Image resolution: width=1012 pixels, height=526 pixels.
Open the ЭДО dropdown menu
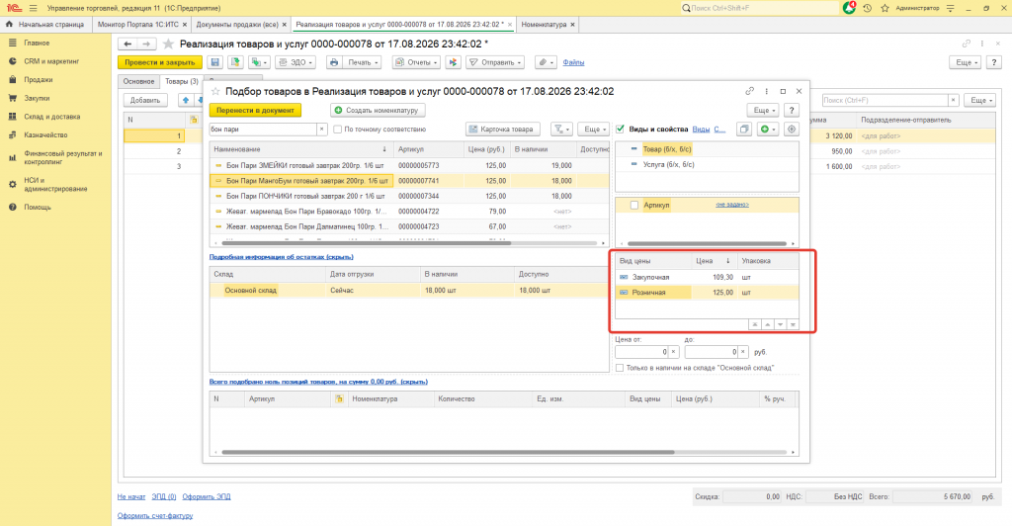(x=295, y=62)
